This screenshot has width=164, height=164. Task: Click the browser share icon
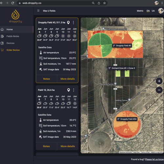(x=99, y=3)
